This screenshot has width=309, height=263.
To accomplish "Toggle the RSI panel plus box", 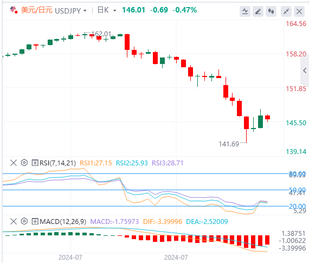I will click(35, 163).
